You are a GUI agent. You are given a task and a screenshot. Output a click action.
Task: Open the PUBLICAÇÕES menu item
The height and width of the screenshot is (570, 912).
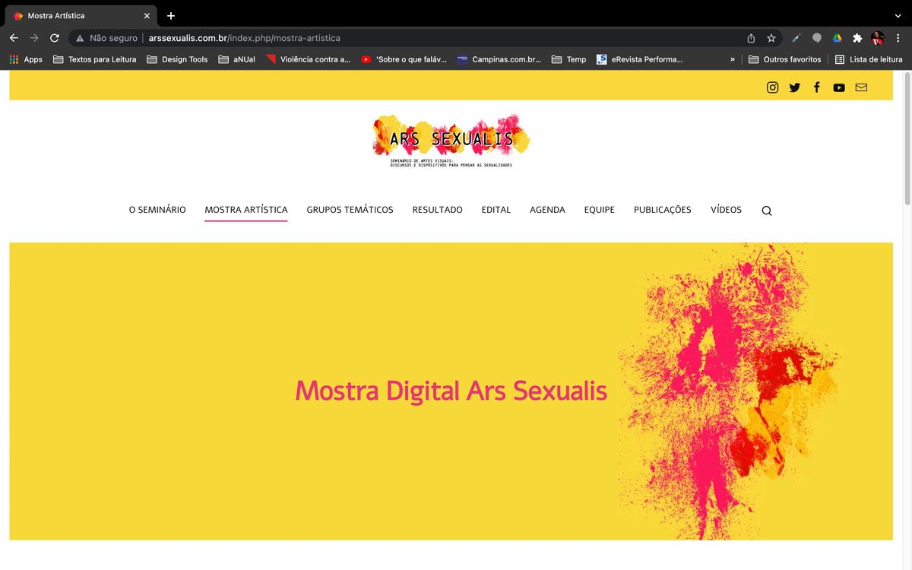tap(662, 210)
